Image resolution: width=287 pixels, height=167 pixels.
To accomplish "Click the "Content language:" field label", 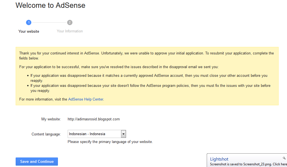I will [x=46, y=134].
